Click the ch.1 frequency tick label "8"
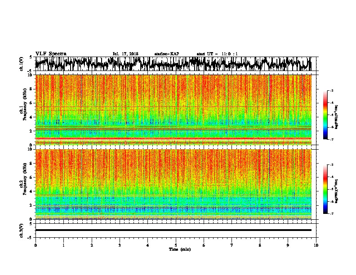The height and width of the screenshot is (275, 356). coord(31,89)
